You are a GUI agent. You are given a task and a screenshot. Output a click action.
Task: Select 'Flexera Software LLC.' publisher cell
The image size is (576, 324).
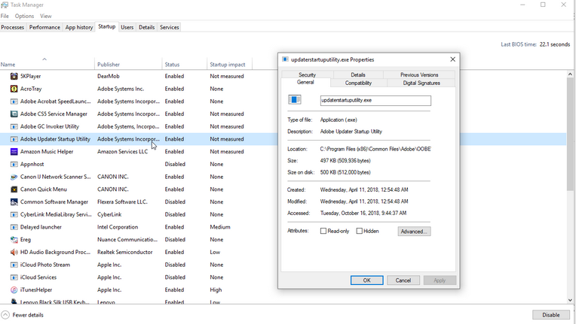[x=122, y=201]
